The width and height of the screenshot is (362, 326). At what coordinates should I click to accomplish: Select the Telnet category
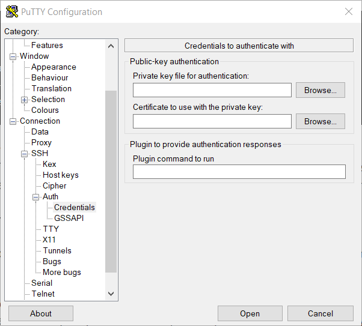point(43,294)
